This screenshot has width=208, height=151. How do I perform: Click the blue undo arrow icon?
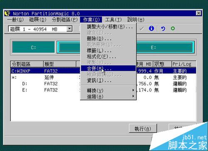tap(163, 29)
